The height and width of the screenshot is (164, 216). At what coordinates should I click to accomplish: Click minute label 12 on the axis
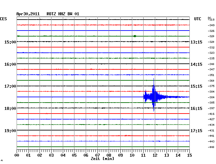point(155,155)
